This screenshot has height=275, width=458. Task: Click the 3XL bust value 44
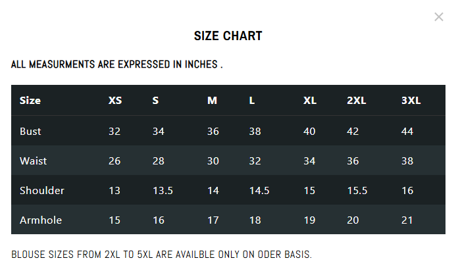point(407,131)
